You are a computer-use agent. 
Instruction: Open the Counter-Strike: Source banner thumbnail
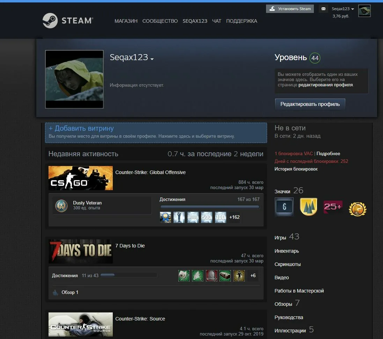click(x=81, y=324)
